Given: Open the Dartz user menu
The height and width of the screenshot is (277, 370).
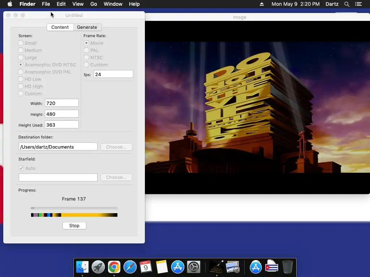Looking at the screenshot, I should pyautogui.click(x=332, y=4).
